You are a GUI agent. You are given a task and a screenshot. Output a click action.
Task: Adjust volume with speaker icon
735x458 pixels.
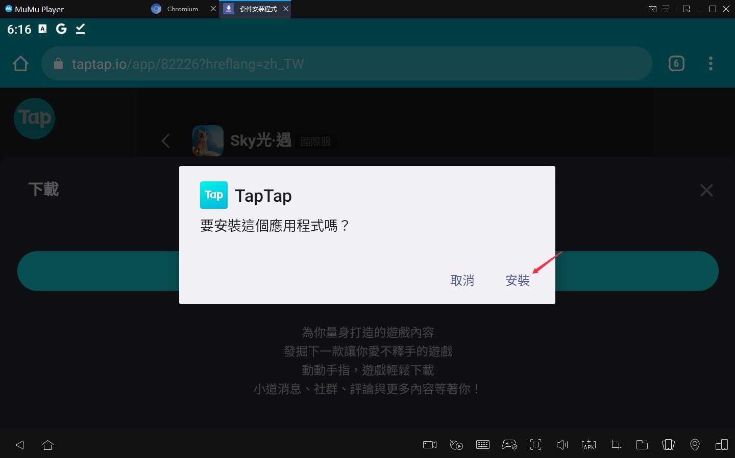[x=562, y=445]
